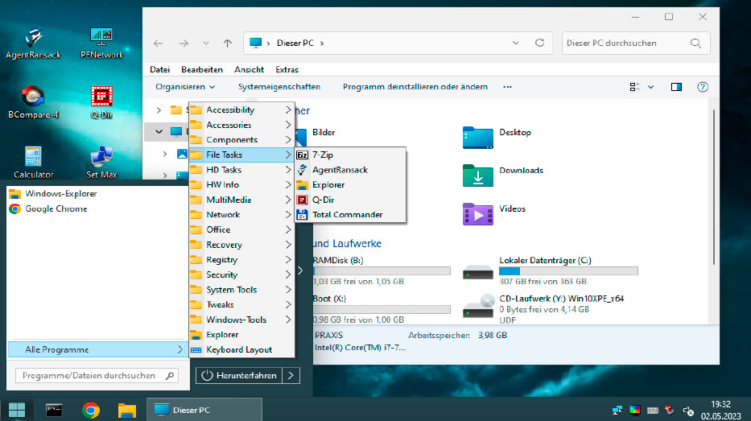Expand the HD Tasks folder
Viewport: 751px width, 421px height.
tap(241, 170)
